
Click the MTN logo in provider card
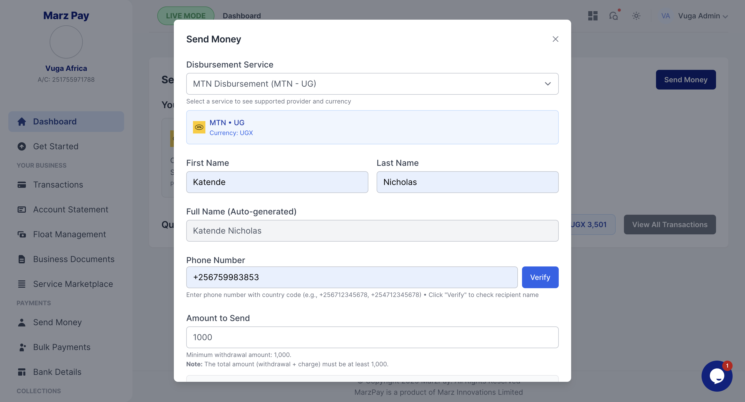199,127
